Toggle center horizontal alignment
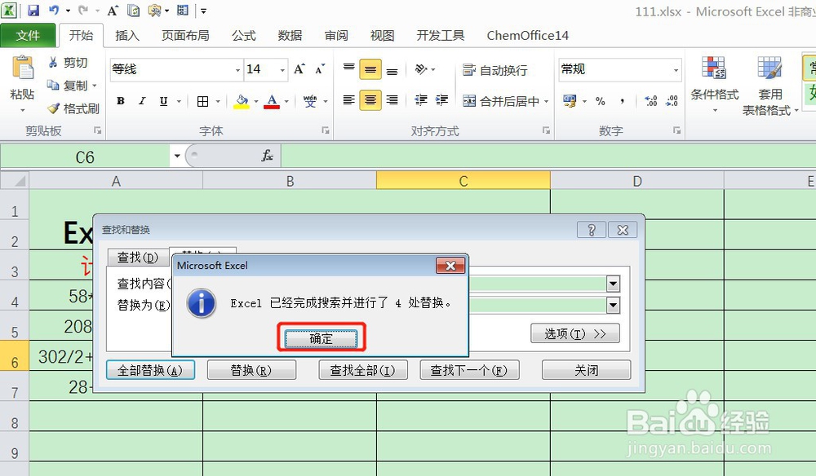Screen dimensions: 816x476 pyautogui.click(x=370, y=99)
